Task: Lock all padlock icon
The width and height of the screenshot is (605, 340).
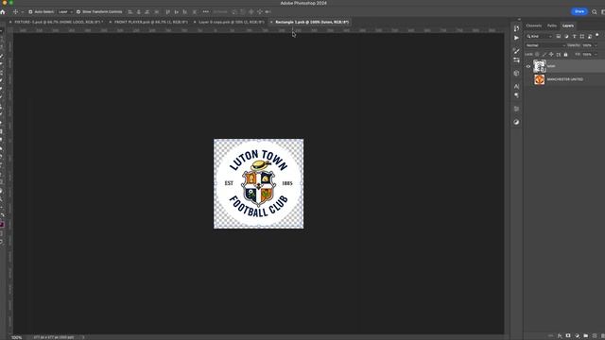Action: click(x=565, y=55)
